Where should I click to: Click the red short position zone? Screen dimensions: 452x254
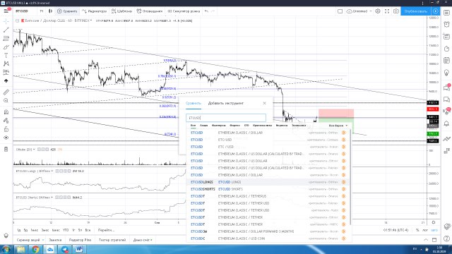click(336, 114)
